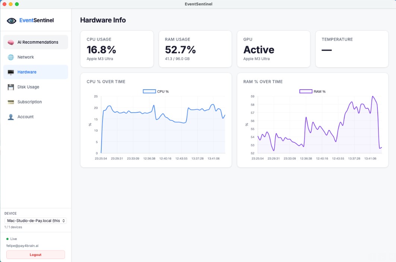Viewport: 396px width, 262px height.
Task: Click the credit card icon for Subscription
Action: [x=11, y=102]
